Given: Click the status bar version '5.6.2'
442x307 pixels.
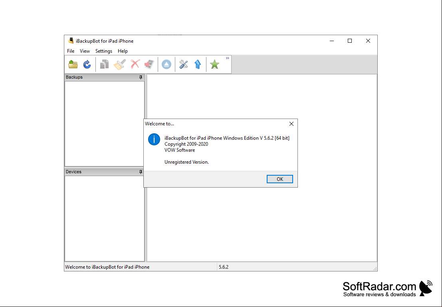Looking at the screenshot, I should tap(224, 267).
